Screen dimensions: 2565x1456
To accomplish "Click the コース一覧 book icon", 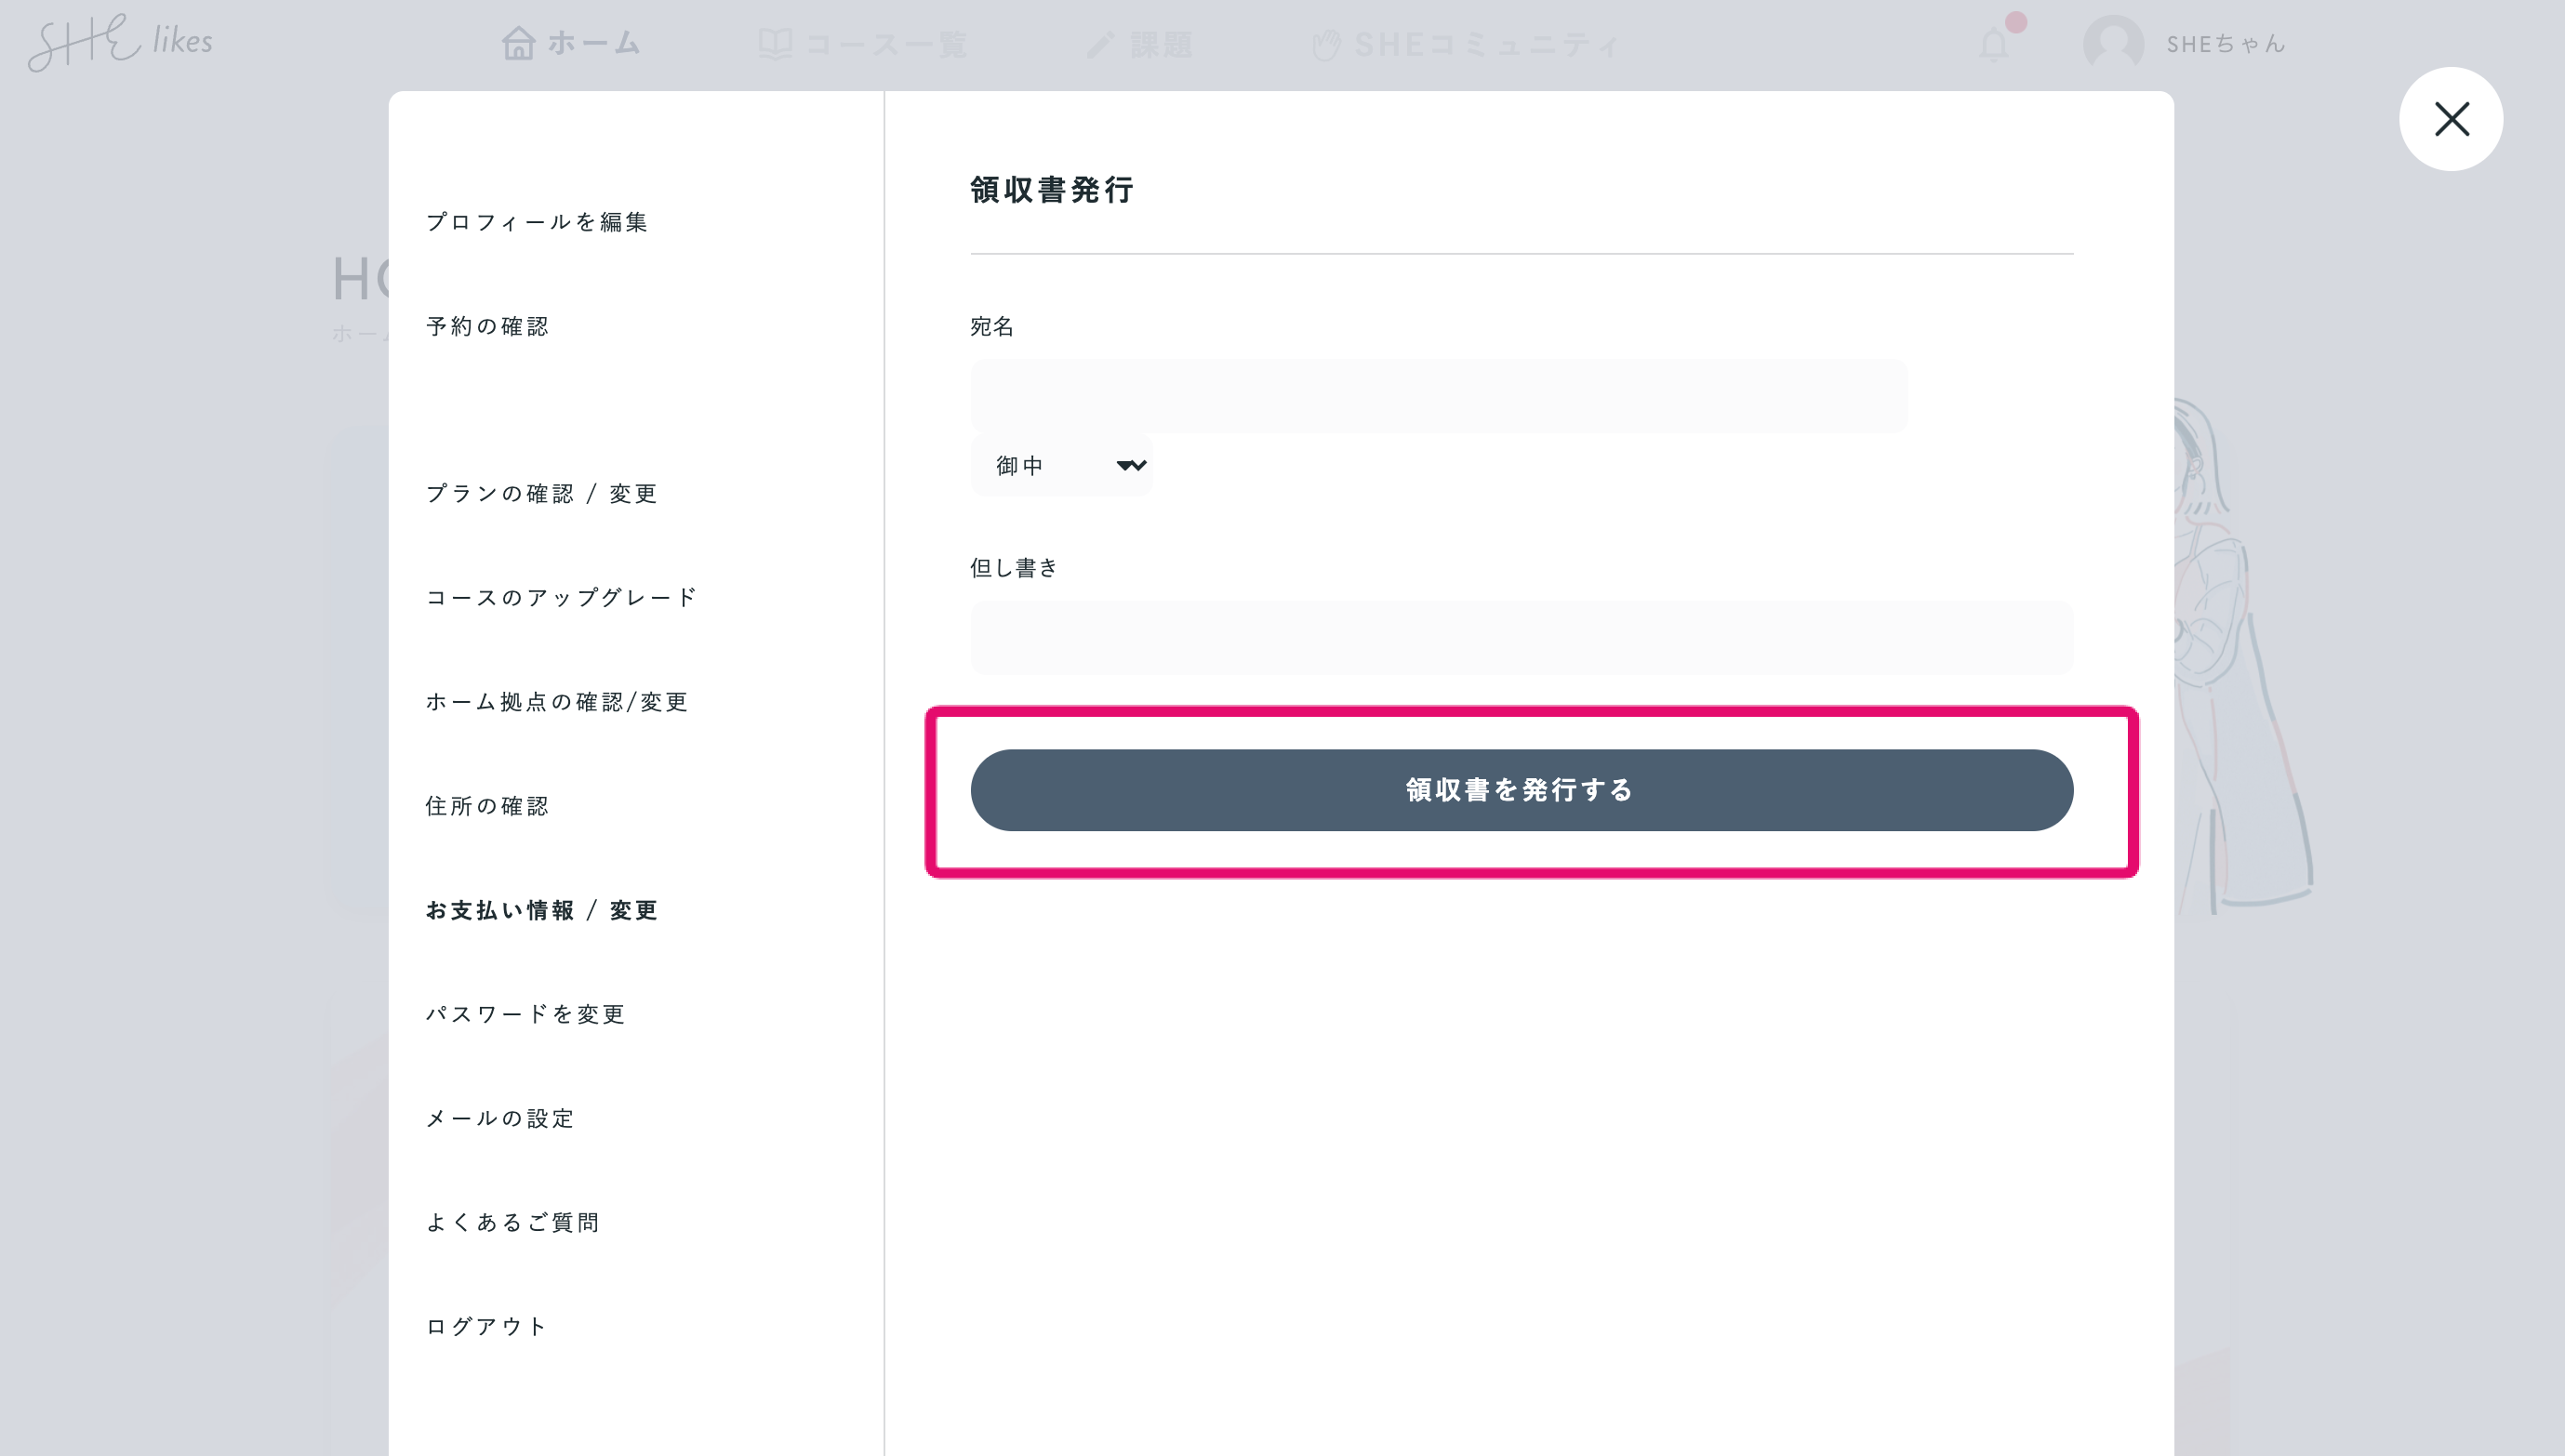I will [775, 44].
